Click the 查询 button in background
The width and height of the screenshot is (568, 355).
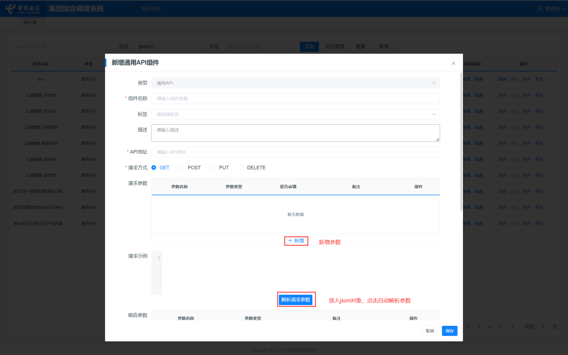(309, 47)
